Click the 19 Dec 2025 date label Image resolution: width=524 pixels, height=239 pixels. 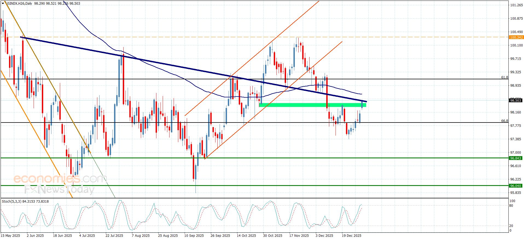351,236
